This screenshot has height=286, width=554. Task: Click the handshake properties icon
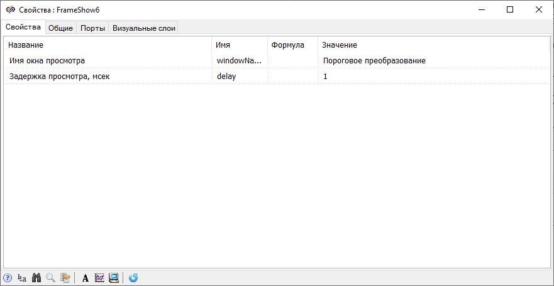[x=65, y=278]
